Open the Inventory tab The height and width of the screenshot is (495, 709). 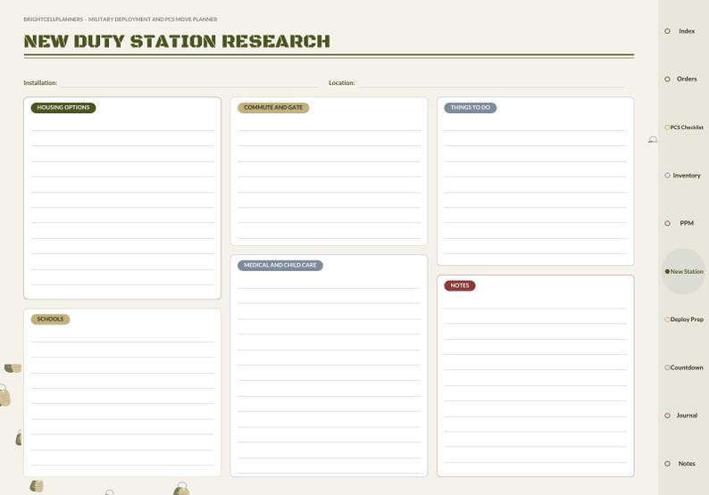[683, 175]
